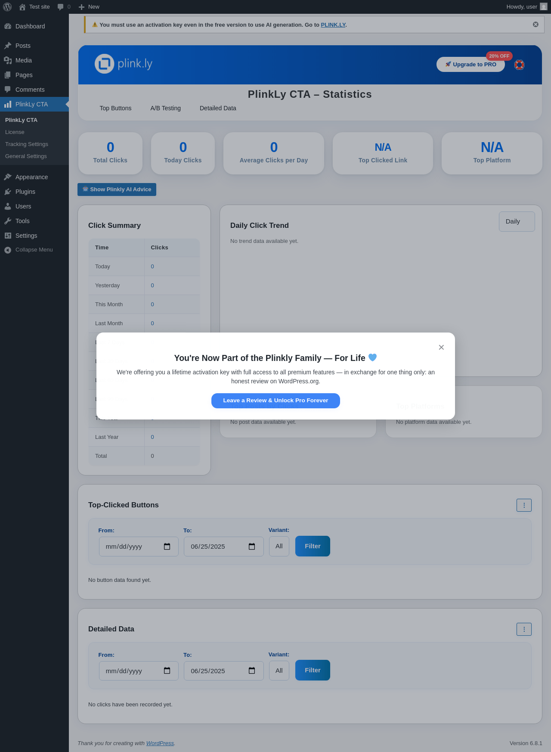Click the WordPress logo in admin bar
Viewport: 551px width, 752px height.
(x=7, y=7)
